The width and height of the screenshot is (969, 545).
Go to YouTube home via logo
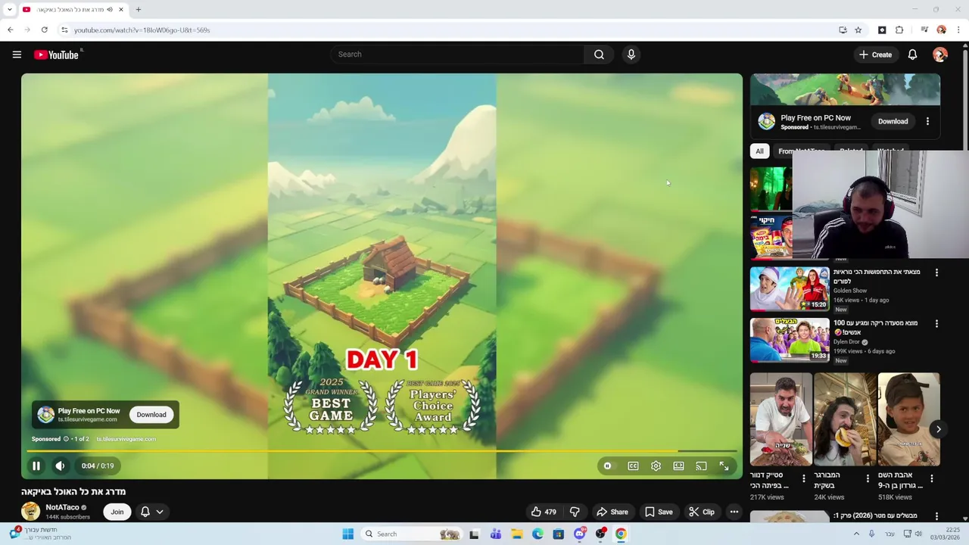pos(57,54)
